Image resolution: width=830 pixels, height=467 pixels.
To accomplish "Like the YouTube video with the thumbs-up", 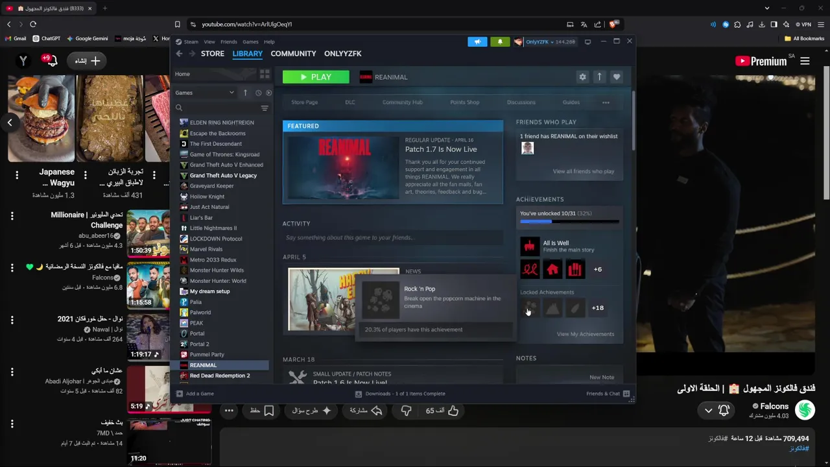I will click(442, 411).
